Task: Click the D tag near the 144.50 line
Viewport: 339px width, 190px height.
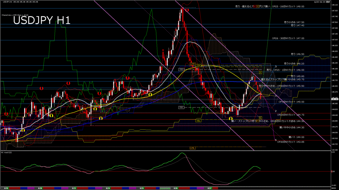Action: click(x=261, y=118)
